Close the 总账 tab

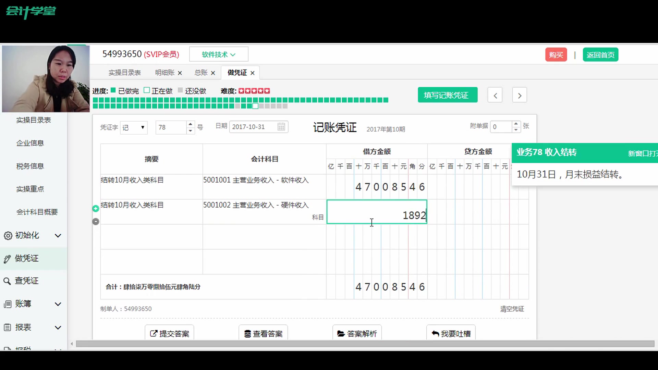point(213,73)
